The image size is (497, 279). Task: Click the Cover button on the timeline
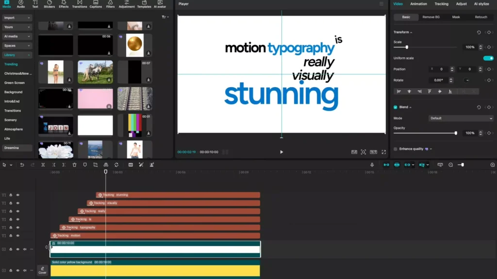point(43,270)
